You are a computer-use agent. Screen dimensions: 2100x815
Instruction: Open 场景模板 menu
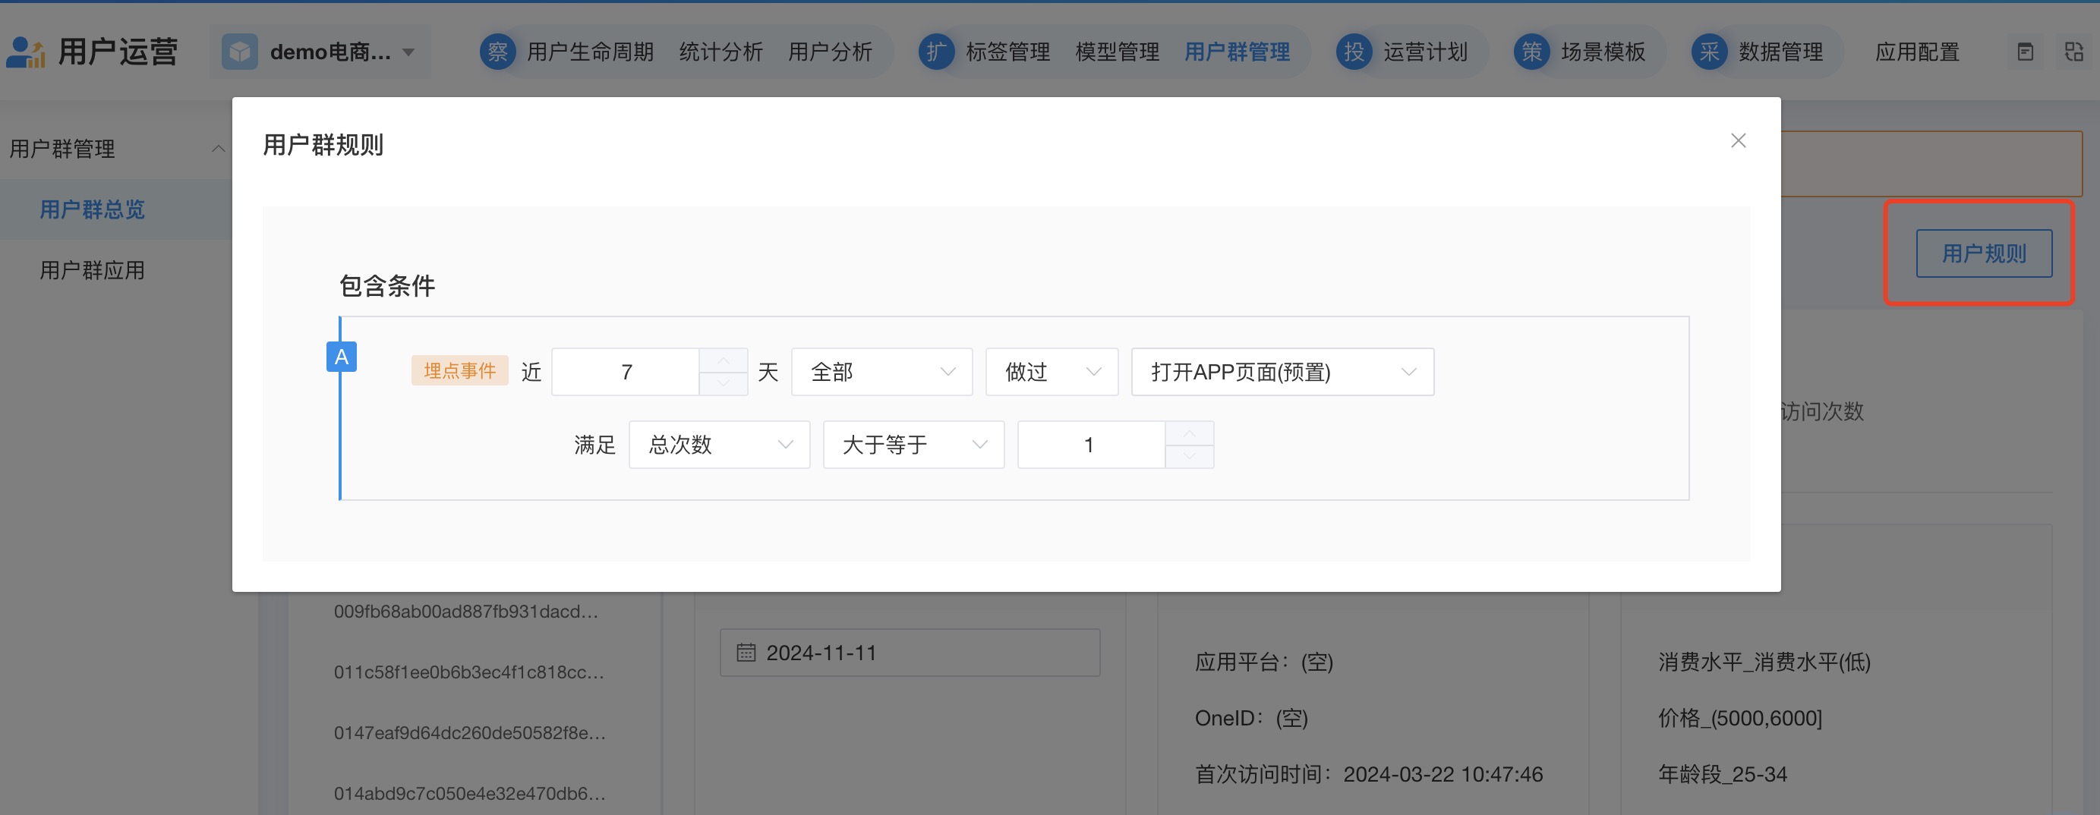pos(1603,52)
